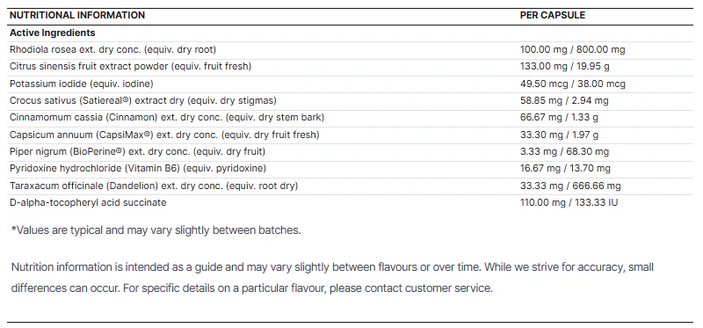This screenshot has width=703, height=328.
Task: Select the Potassium iodide ingredient row
Action: click(x=350, y=84)
